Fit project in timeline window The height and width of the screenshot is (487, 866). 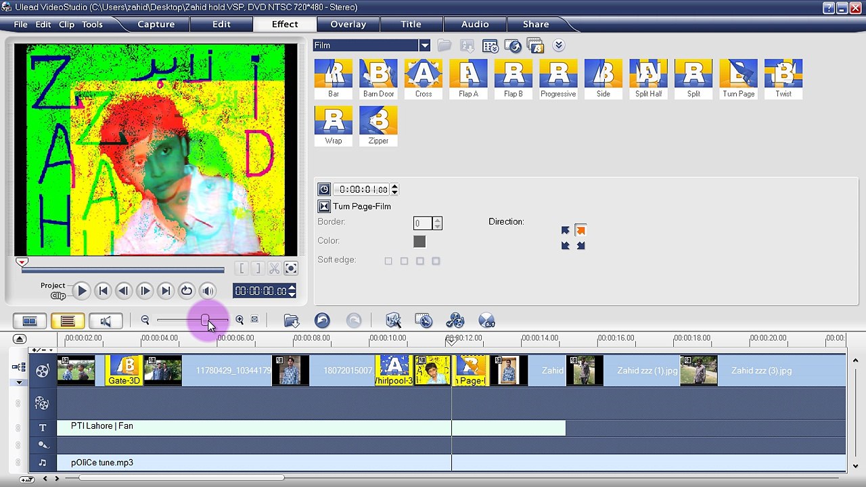click(254, 319)
